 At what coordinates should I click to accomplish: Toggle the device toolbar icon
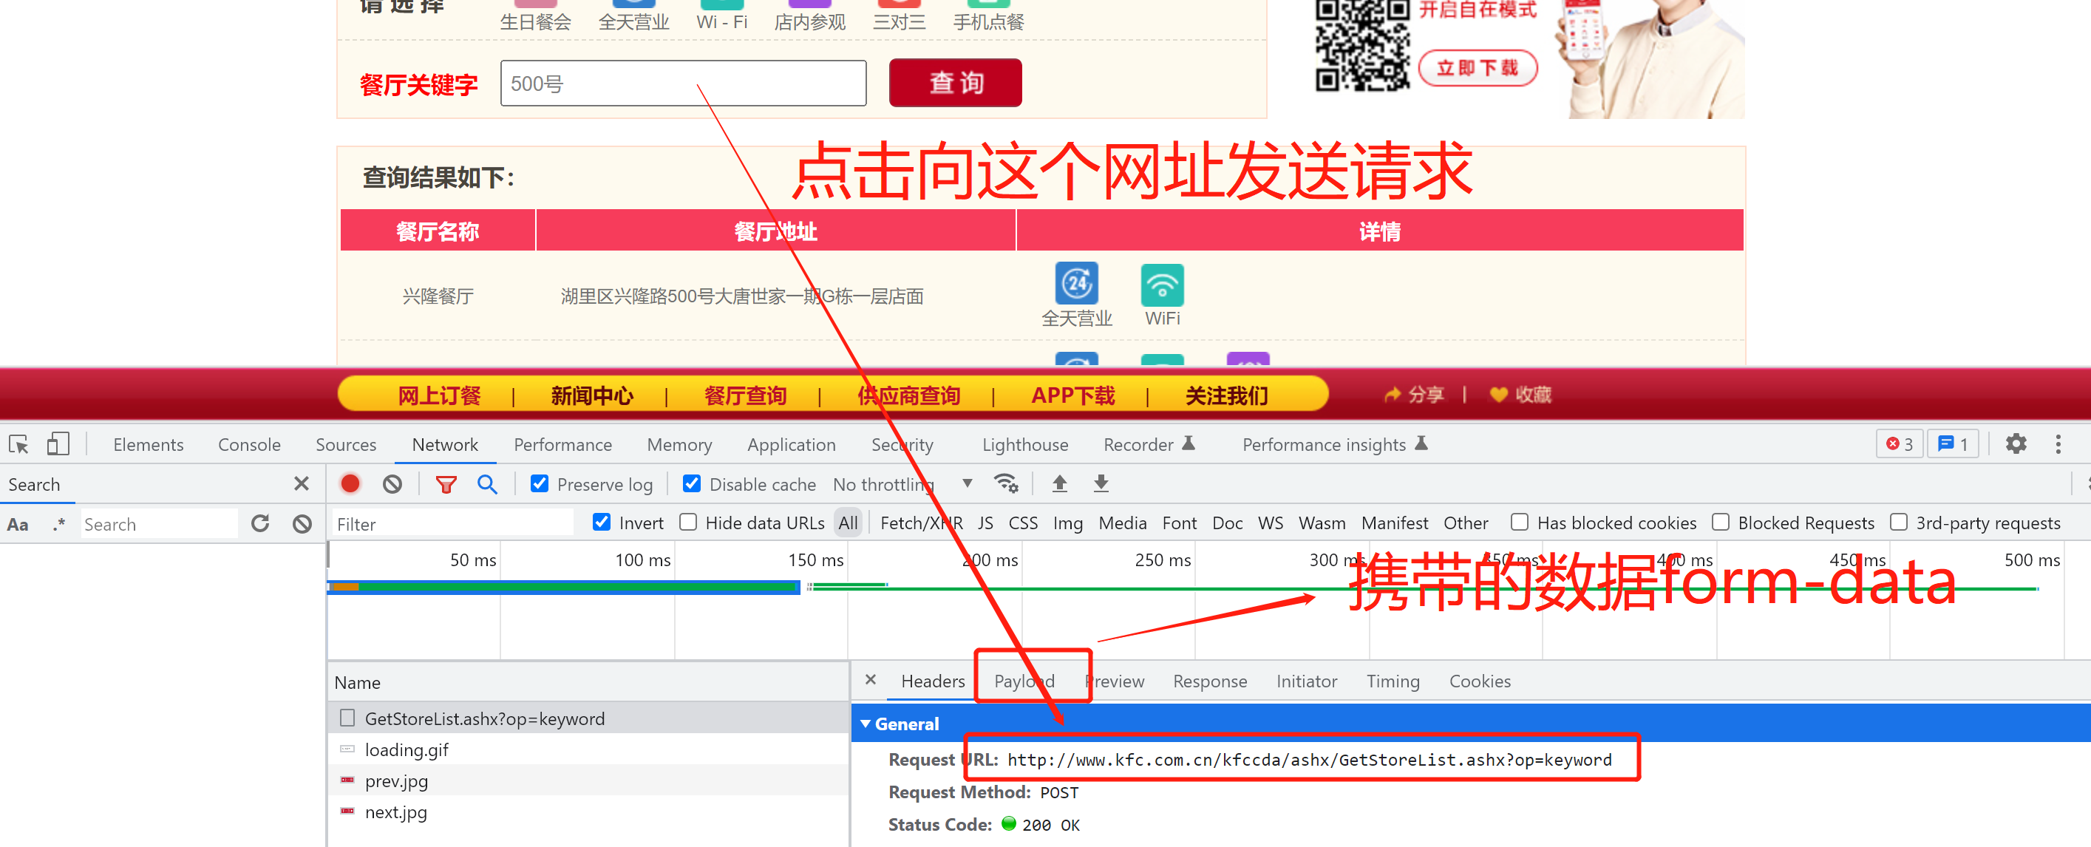point(58,443)
